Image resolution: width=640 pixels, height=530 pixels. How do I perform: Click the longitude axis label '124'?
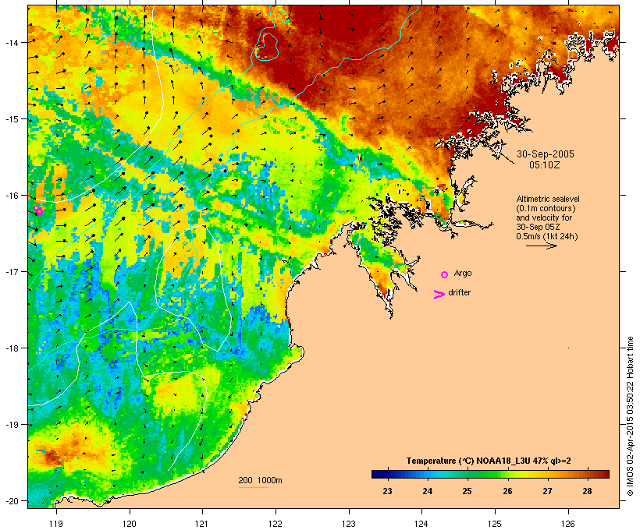(x=421, y=524)
